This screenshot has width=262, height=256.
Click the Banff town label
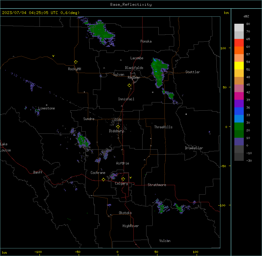[x=38, y=172]
